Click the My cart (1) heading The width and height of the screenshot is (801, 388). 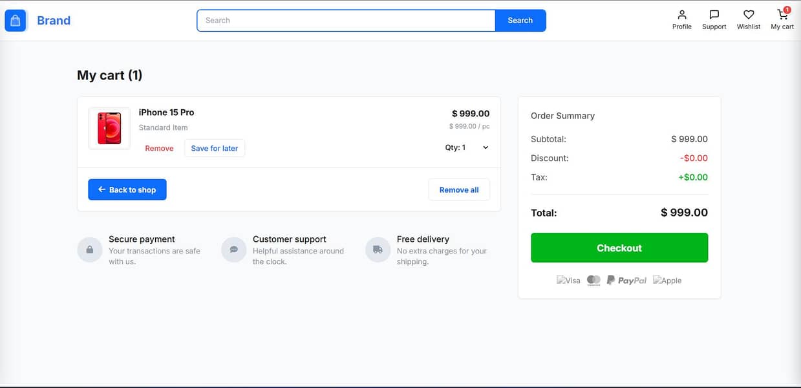pos(110,75)
